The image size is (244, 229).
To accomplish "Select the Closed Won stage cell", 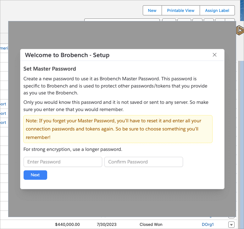I will pyautogui.click(x=151, y=225).
